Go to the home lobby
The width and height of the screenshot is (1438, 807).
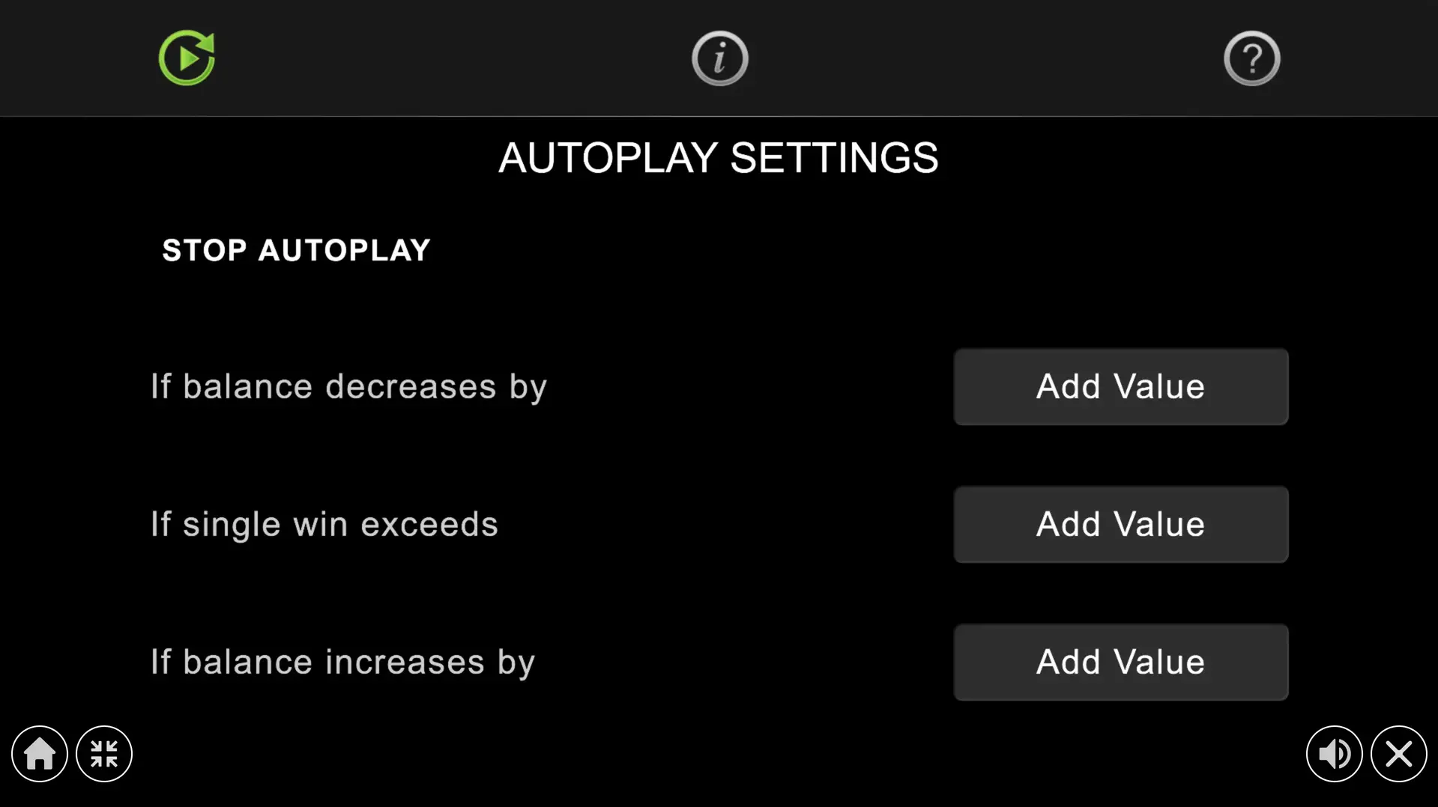point(40,753)
